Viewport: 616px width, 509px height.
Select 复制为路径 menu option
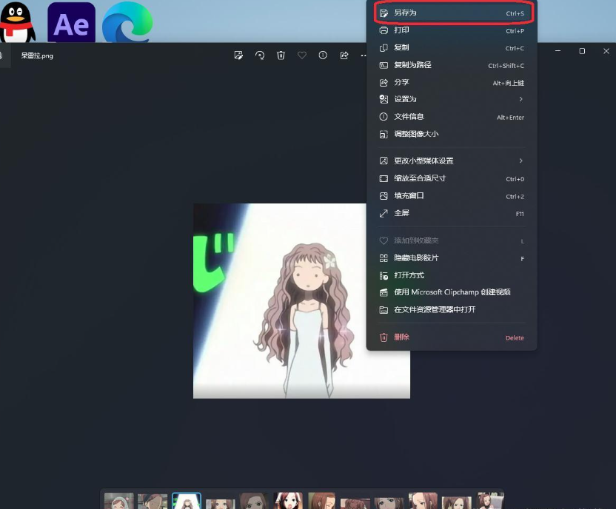452,65
